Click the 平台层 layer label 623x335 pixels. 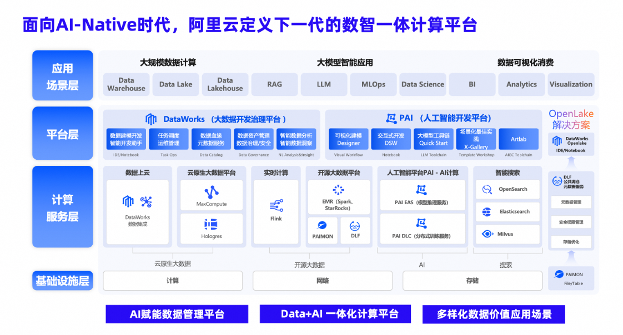63,133
